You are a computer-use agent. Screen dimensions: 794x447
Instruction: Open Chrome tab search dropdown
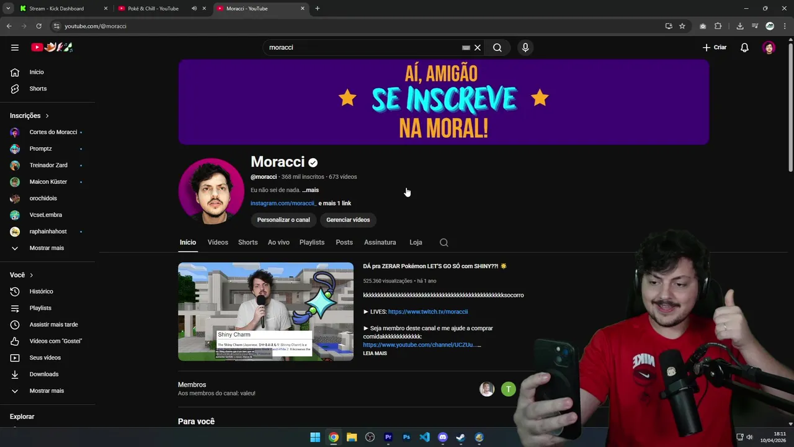[8, 9]
